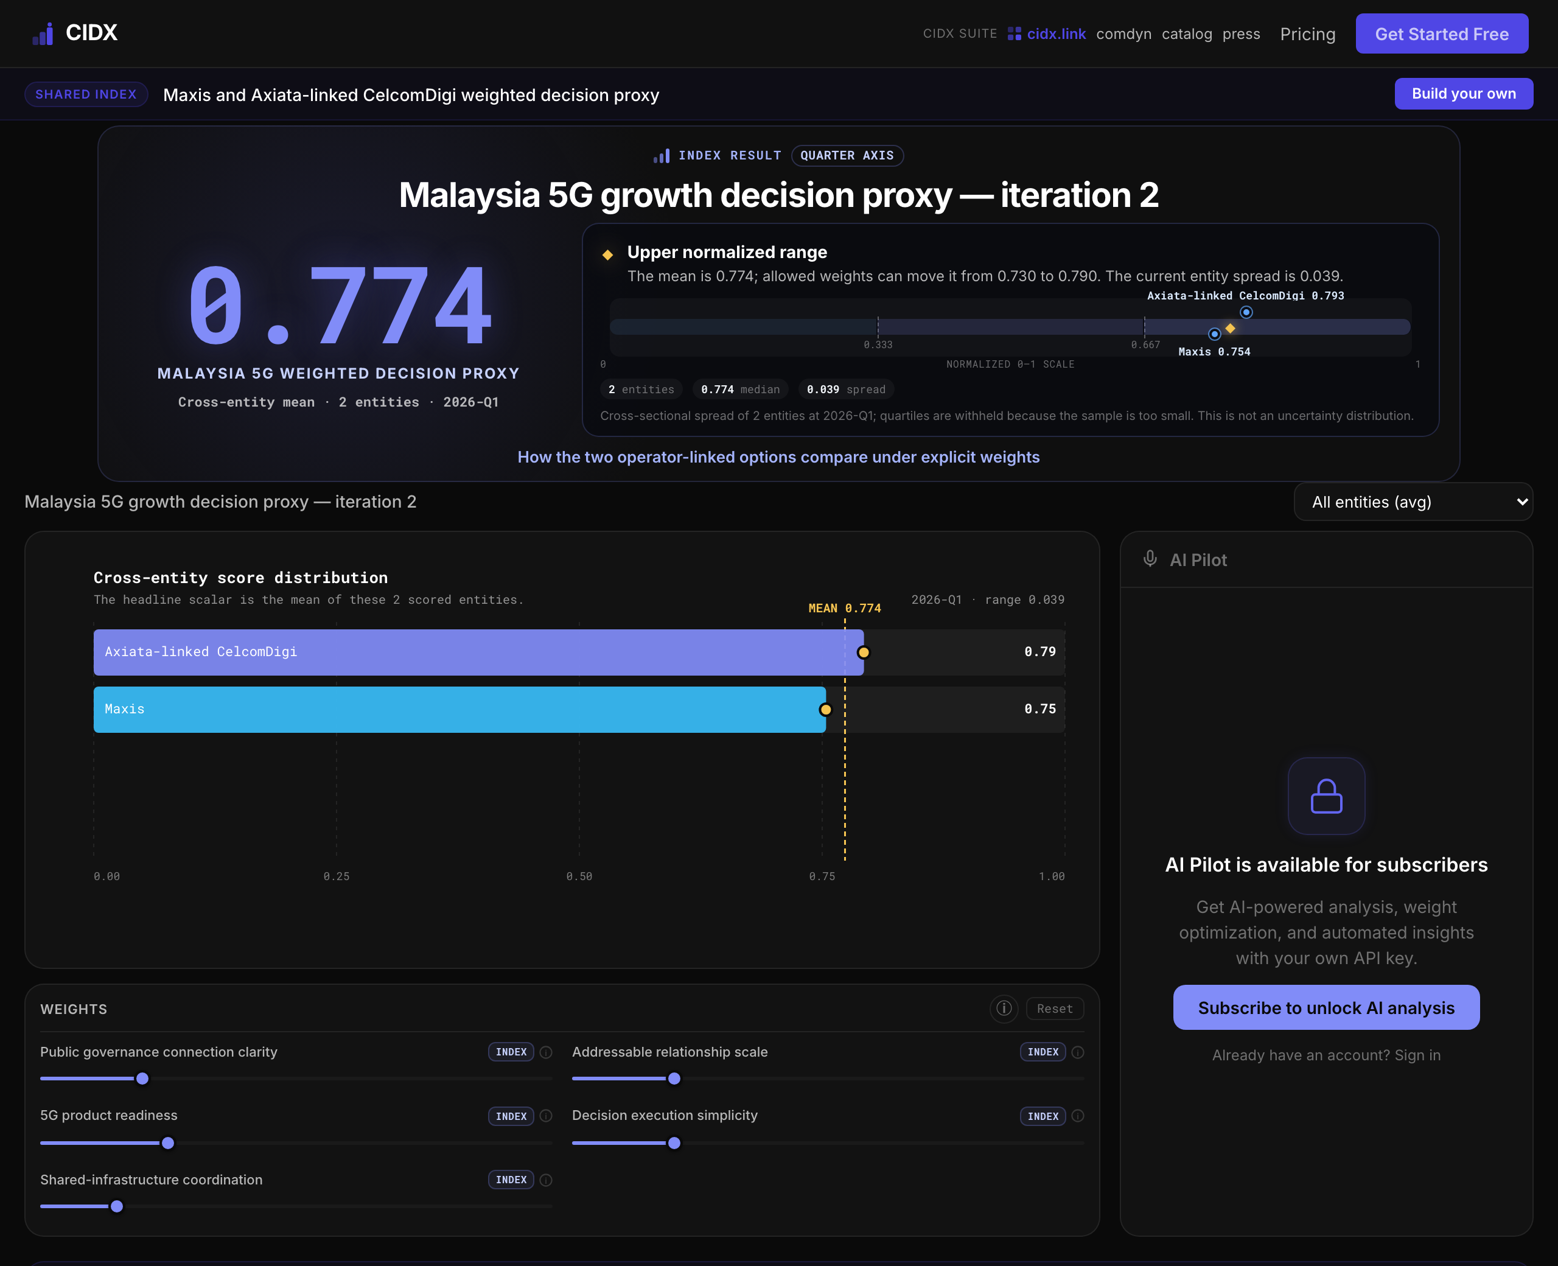The width and height of the screenshot is (1558, 1266).
Task: Open the catalog nav item
Action: (x=1187, y=33)
